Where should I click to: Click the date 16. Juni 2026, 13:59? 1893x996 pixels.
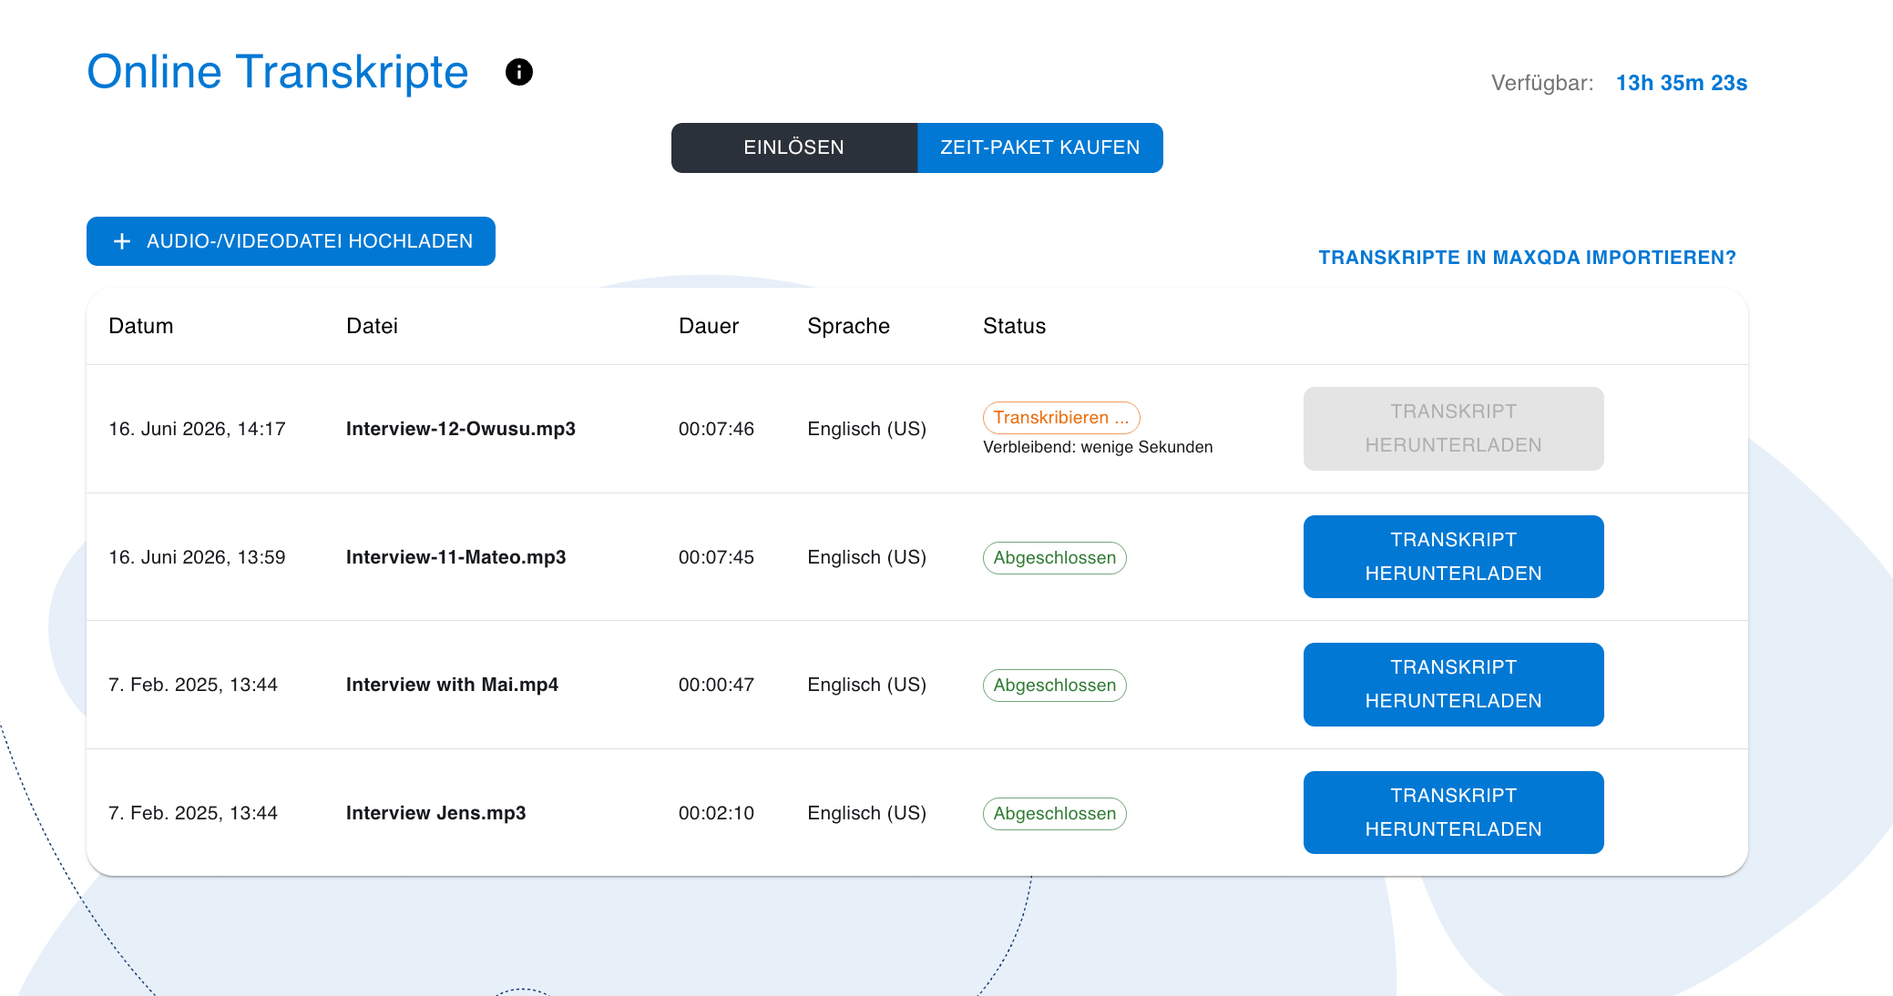pos(198,557)
